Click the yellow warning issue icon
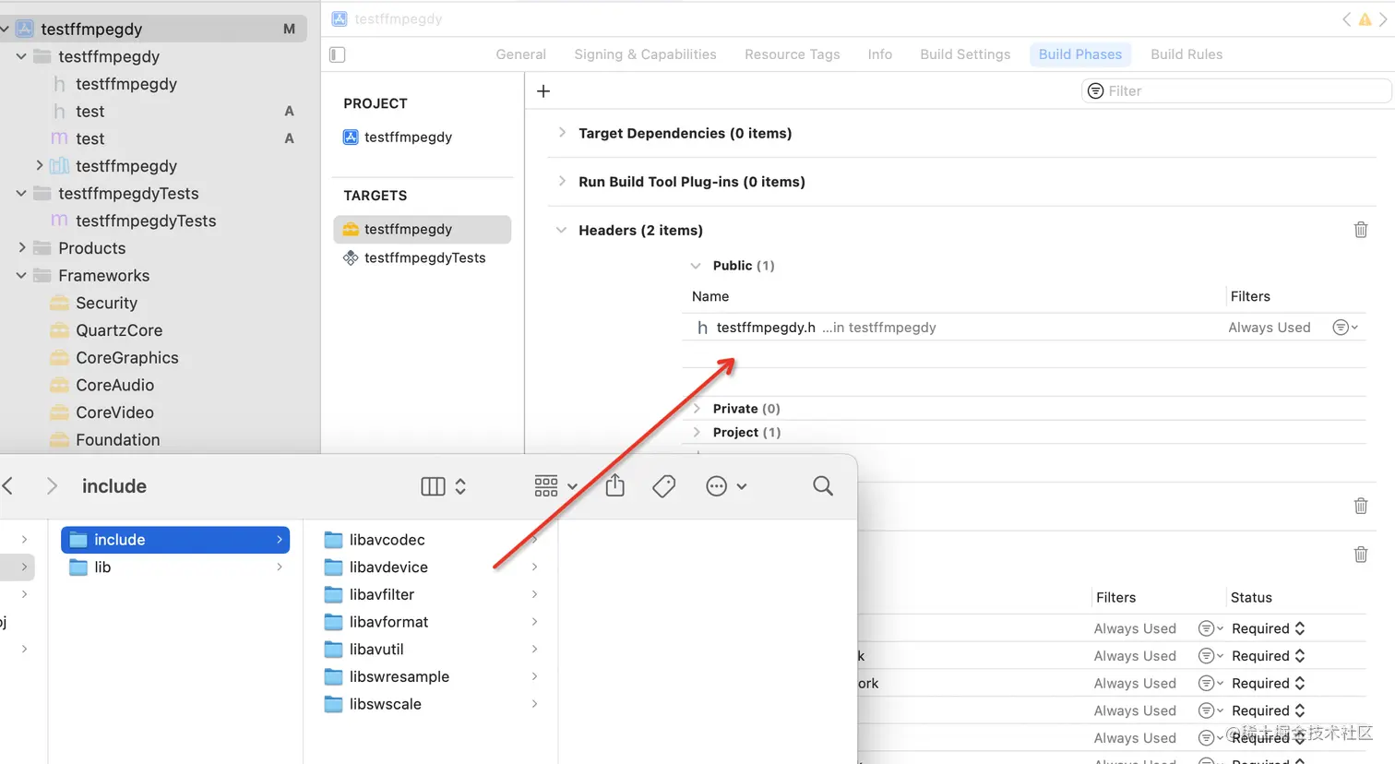 pos(1365,19)
